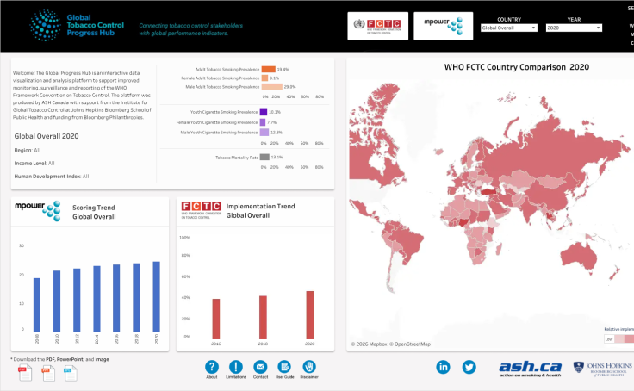Click the Male Adult Tobacco Smoking Prevalence bar
Image resolution: width=634 pixels, height=391 pixels.
coord(271,86)
